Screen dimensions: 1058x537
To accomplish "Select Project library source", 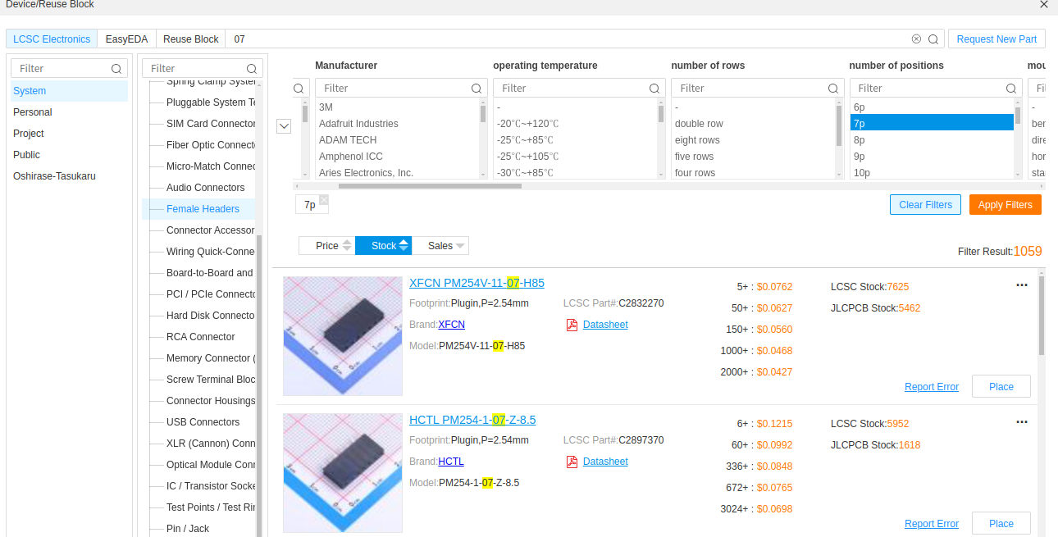I will (69, 134).
